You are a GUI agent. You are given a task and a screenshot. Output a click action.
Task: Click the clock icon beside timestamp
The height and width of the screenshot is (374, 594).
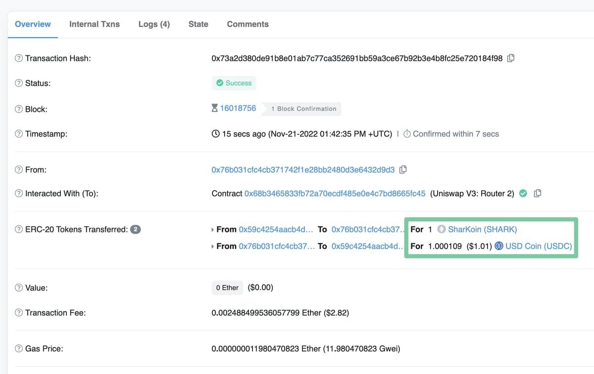click(216, 134)
